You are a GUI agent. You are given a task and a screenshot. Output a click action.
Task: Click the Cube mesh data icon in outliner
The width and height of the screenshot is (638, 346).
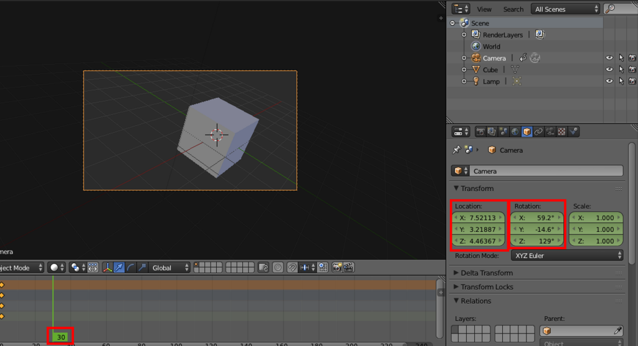(515, 70)
